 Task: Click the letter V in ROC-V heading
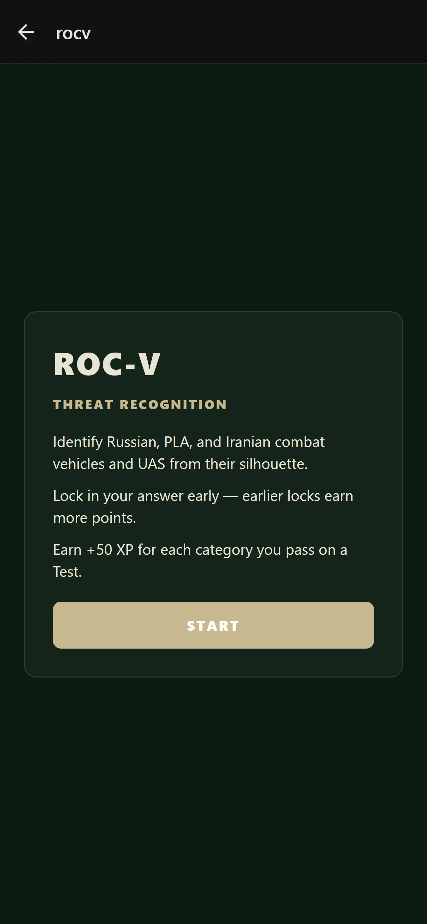pos(150,364)
